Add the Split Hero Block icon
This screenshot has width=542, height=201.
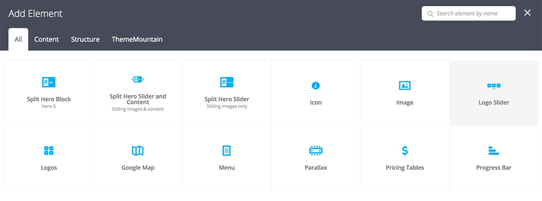tap(49, 82)
